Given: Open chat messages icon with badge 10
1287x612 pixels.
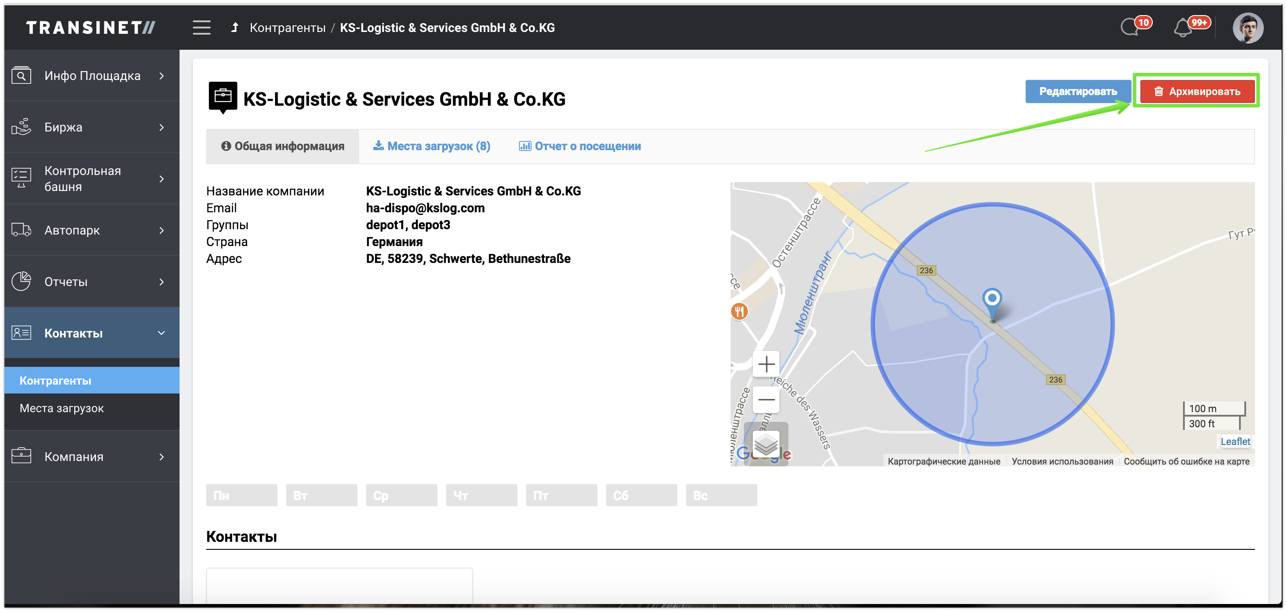Looking at the screenshot, I should click(1131, 28).
